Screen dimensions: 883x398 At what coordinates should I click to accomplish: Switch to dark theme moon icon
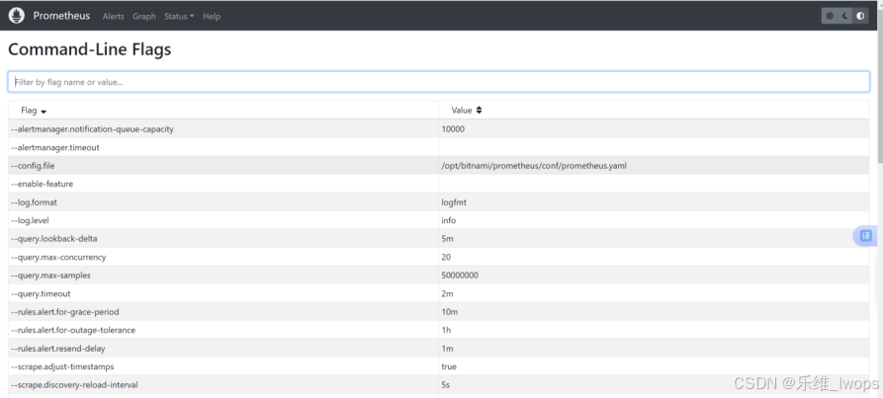844,17
